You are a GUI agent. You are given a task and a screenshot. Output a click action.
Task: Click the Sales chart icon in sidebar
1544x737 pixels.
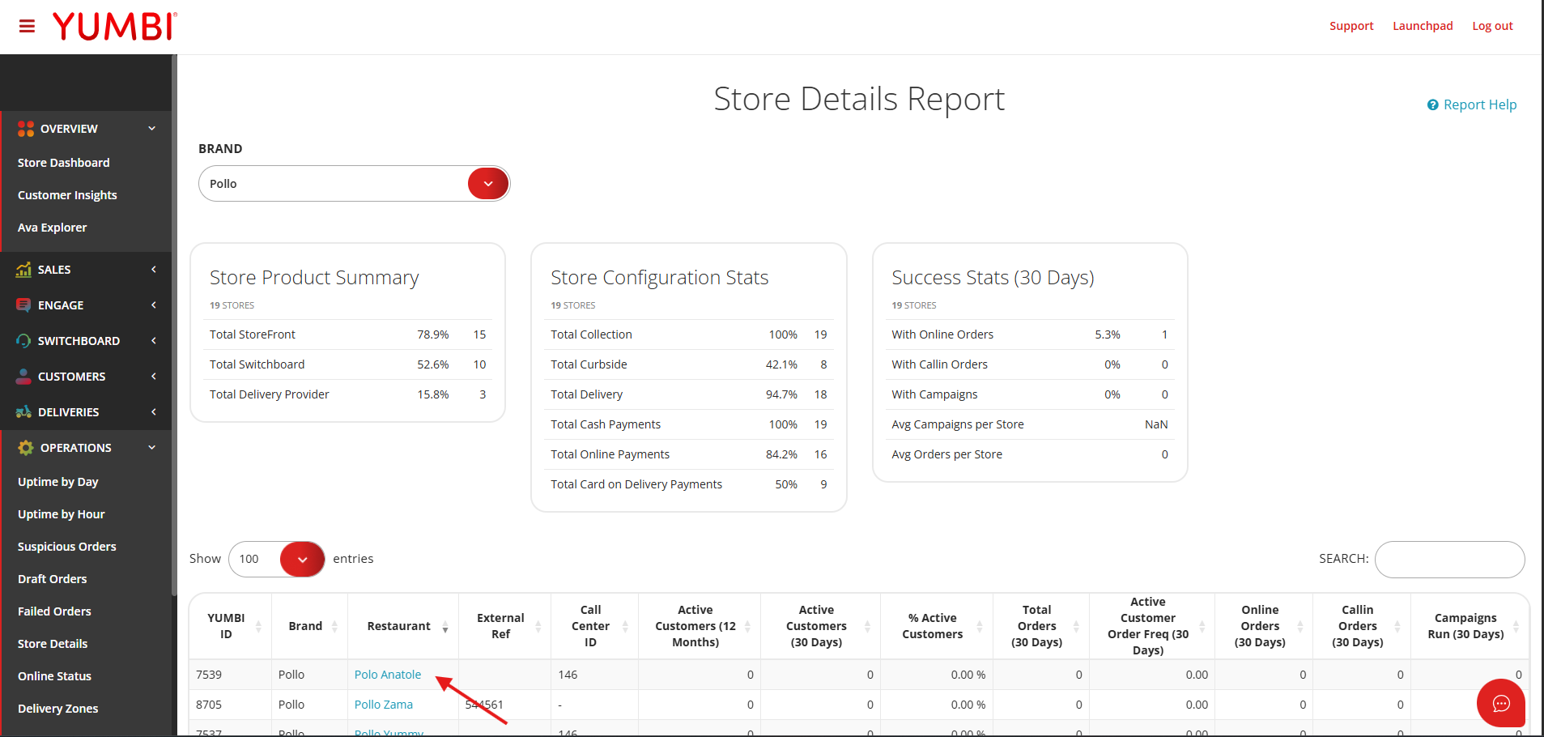tap(23, 270)
